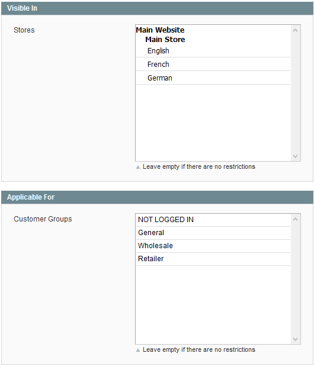Select German store view
314x366 pixels.
213,78
